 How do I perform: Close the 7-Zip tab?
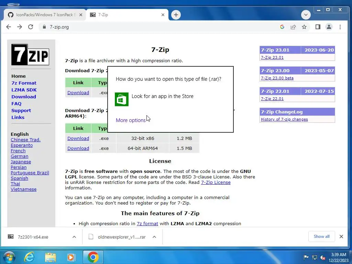pos(163,15)
